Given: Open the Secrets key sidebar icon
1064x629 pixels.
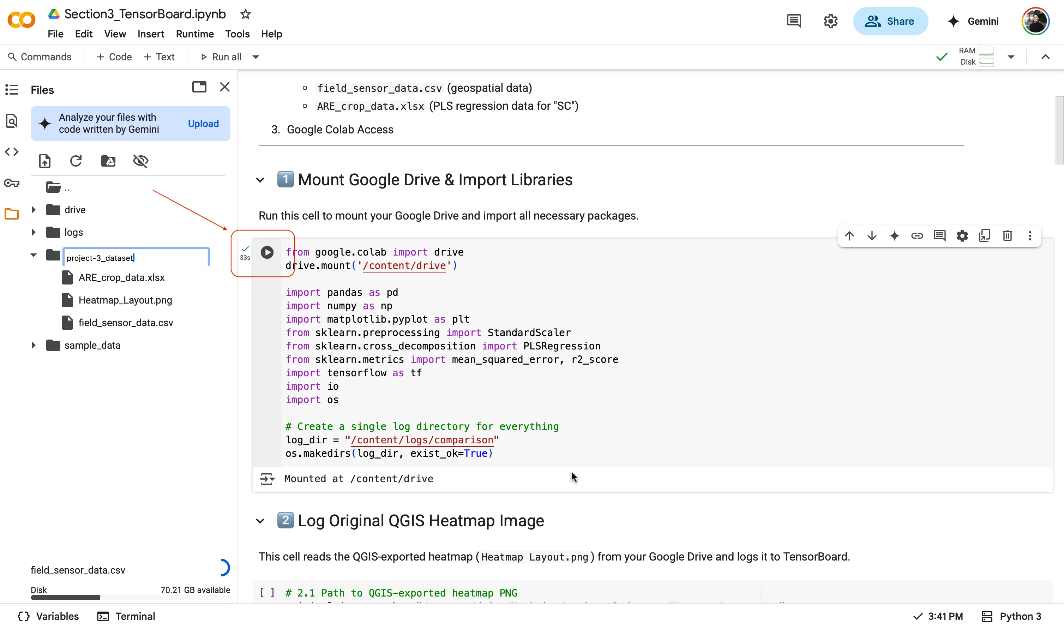Looking at the screenshot, I should point(11,183).
